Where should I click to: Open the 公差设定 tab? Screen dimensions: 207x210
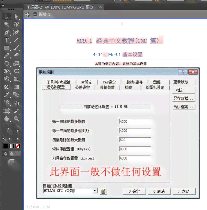tap(82, 88)
